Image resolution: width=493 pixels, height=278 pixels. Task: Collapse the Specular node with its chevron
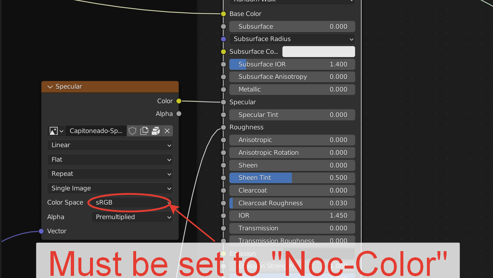click(x=50, y=87)
